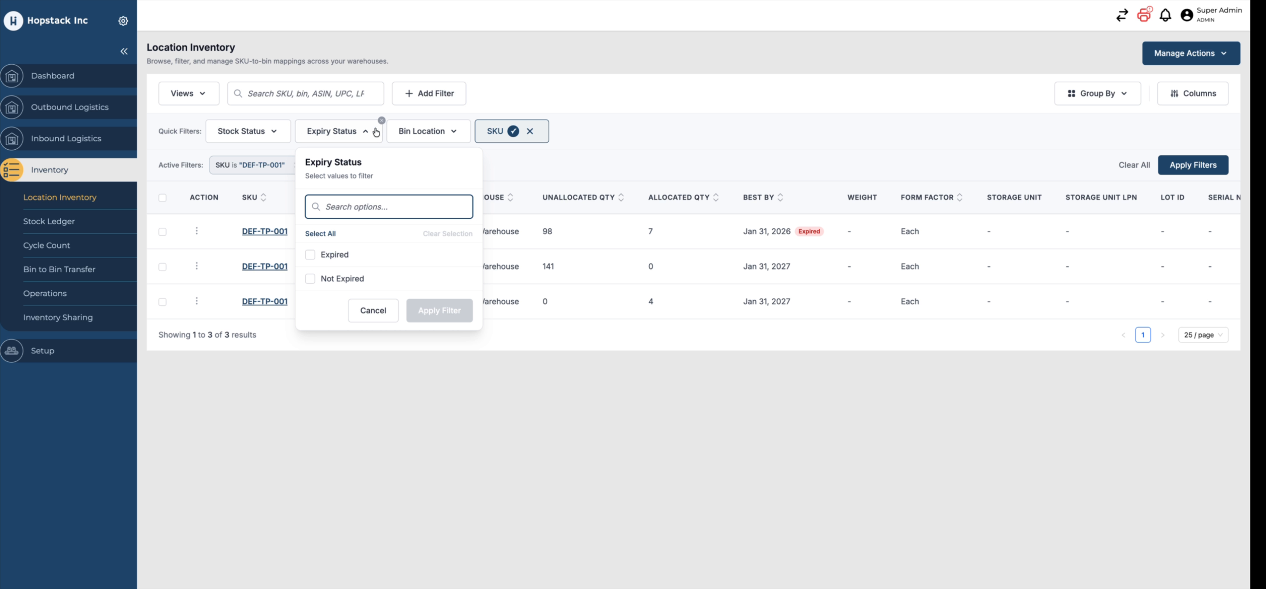
Task: Collapse sidebar with double chevron icon
Action: (124, 51)
